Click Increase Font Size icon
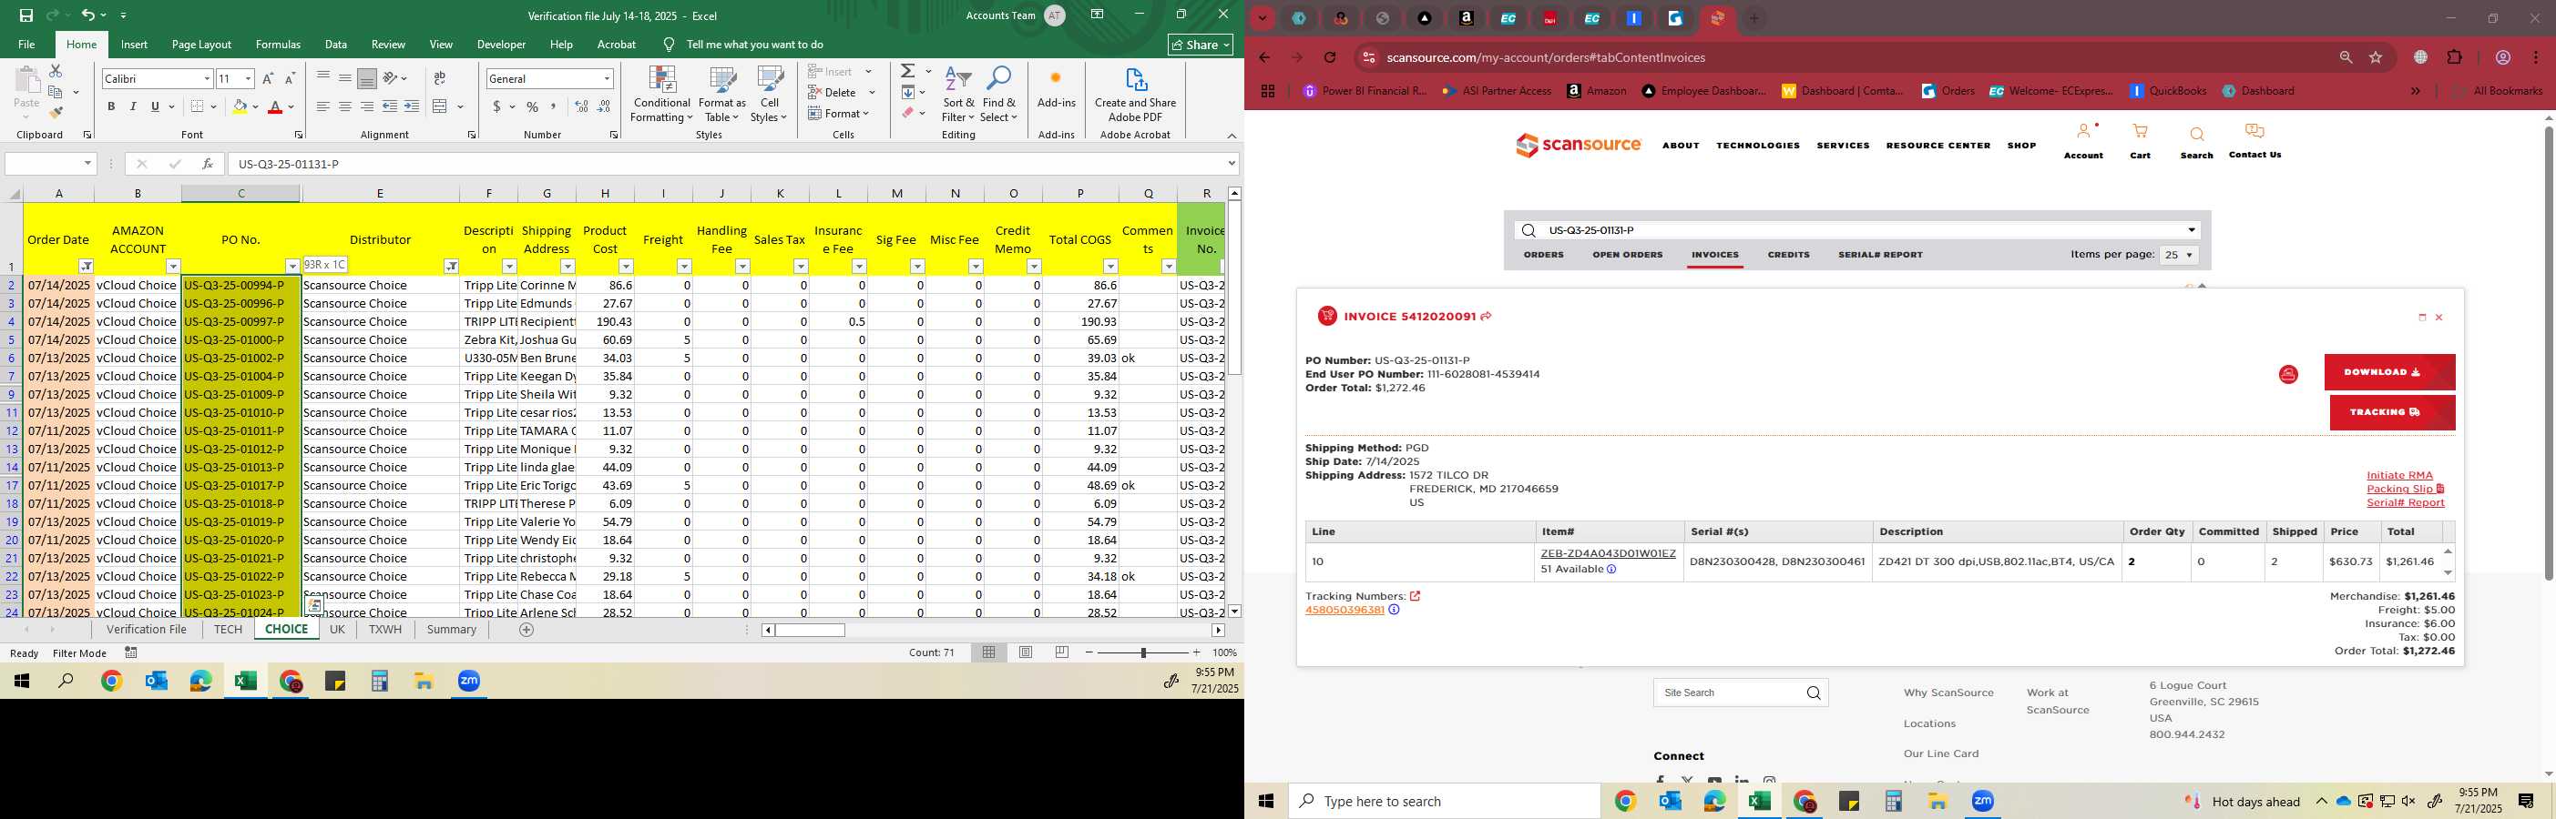This screenshot has height=819, width=2556. (x=268, y=78)
